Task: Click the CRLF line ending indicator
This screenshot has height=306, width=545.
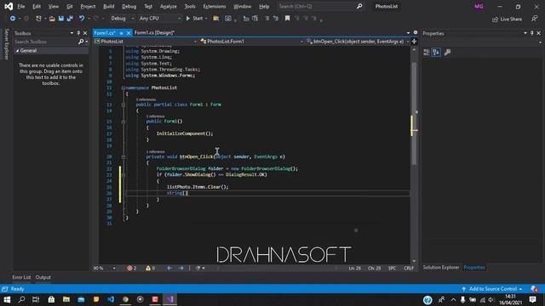Action: pos(409,269)
